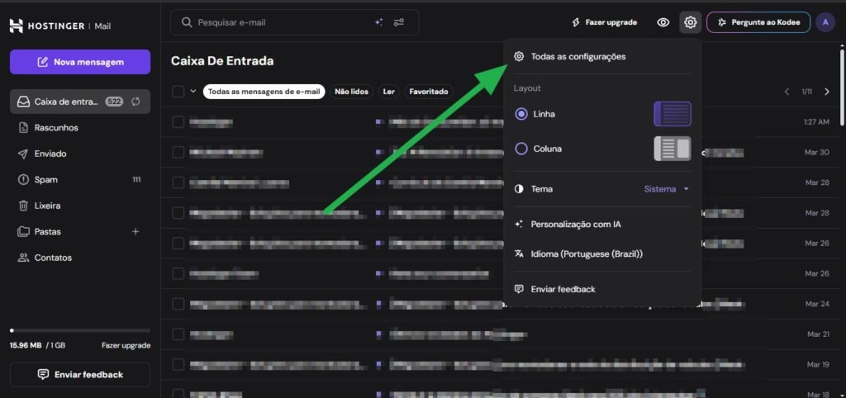Go to previous page of messages

click(x=787, y=92)
